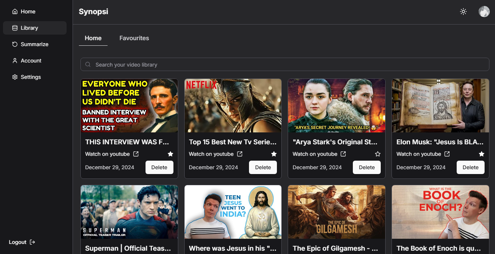Open Settings from the sidebar
Screen dimensions: 495x254
pyautogui.click(x=35, y=77)
